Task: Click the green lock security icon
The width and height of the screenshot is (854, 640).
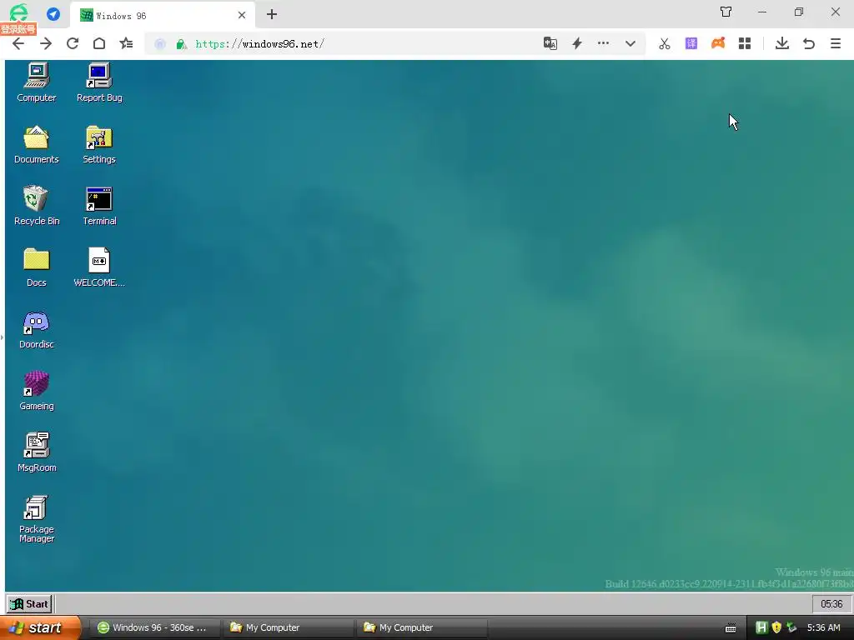Action: [181, 44]
